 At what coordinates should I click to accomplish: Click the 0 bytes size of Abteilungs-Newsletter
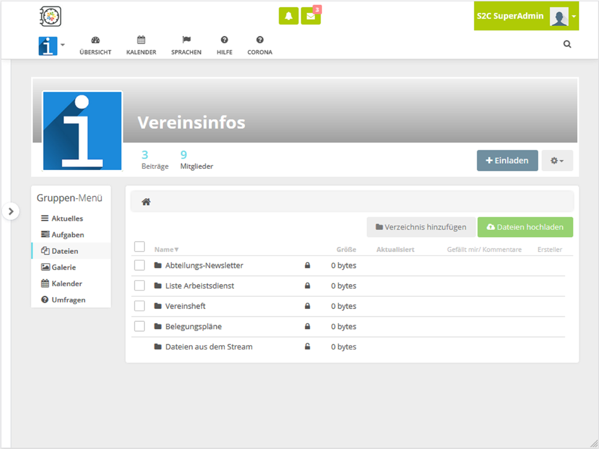[x=343, y=265]
